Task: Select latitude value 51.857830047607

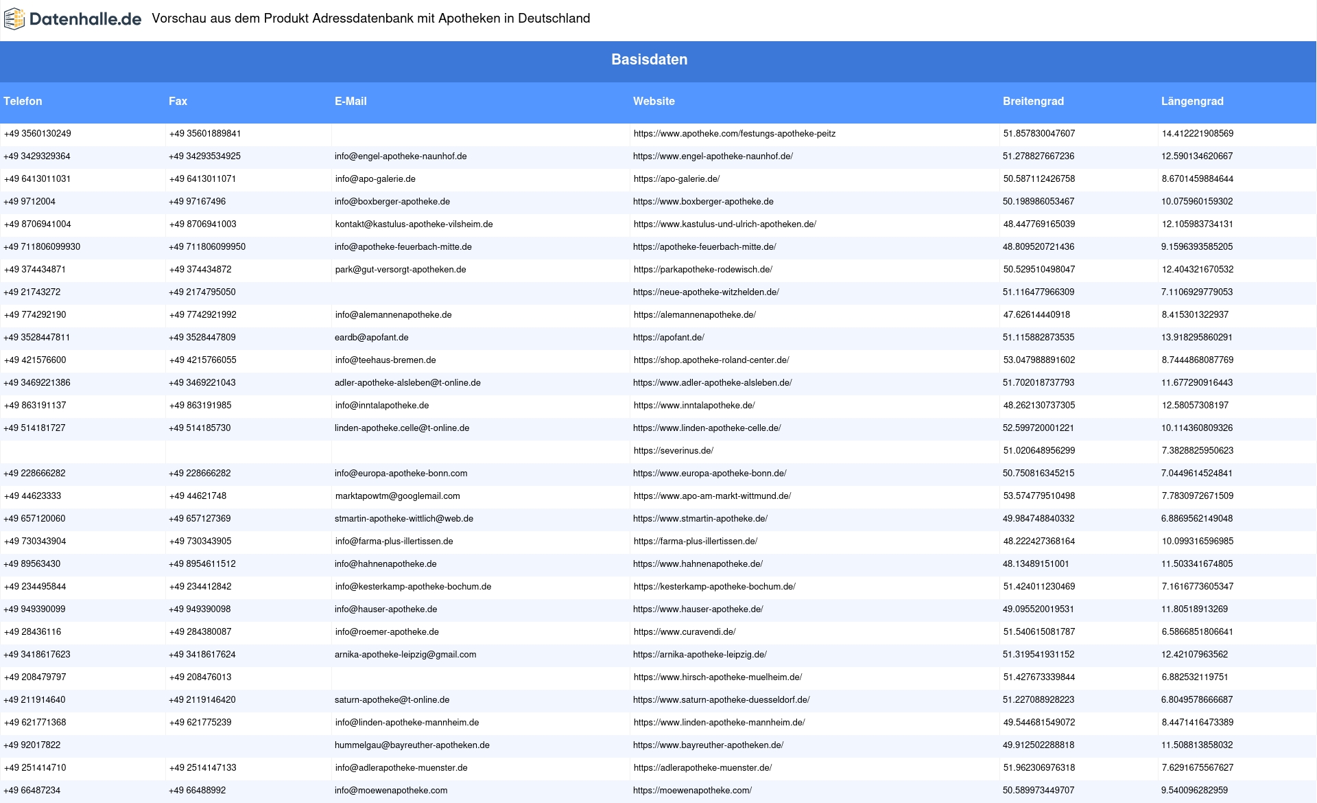Action: (1039, 134)
